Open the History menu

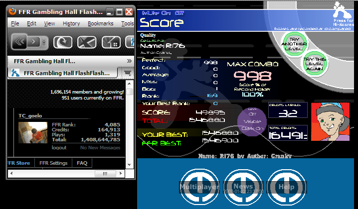tap(71, 23)
